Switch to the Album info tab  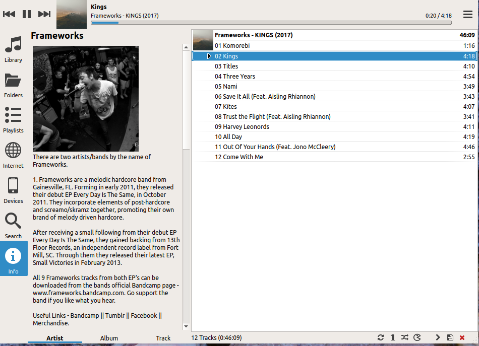click(109, 338)
